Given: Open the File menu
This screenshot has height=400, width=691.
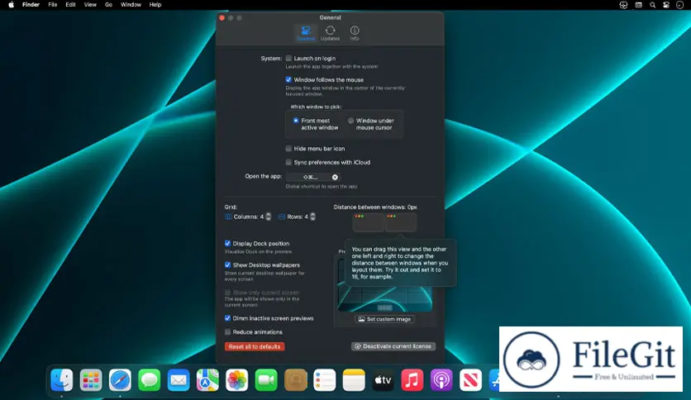Looking at the screenshot, I should pos(52,5).
